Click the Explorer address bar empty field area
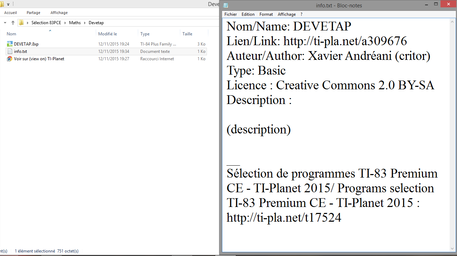This screenshot has height=256, width=457. 161,23
